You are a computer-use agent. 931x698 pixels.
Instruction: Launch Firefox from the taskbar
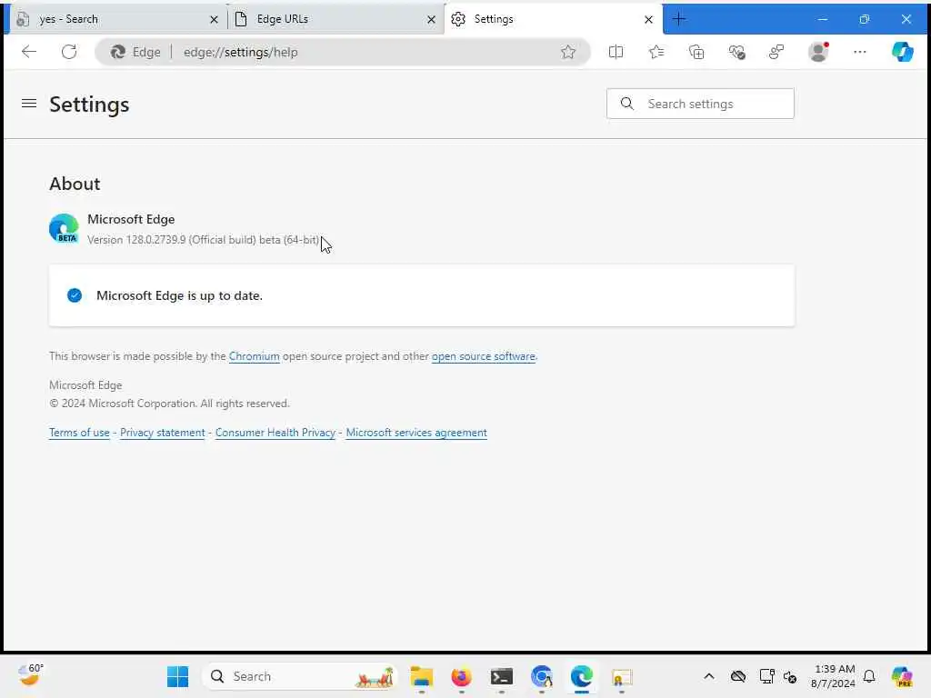[x=461, y=676]
